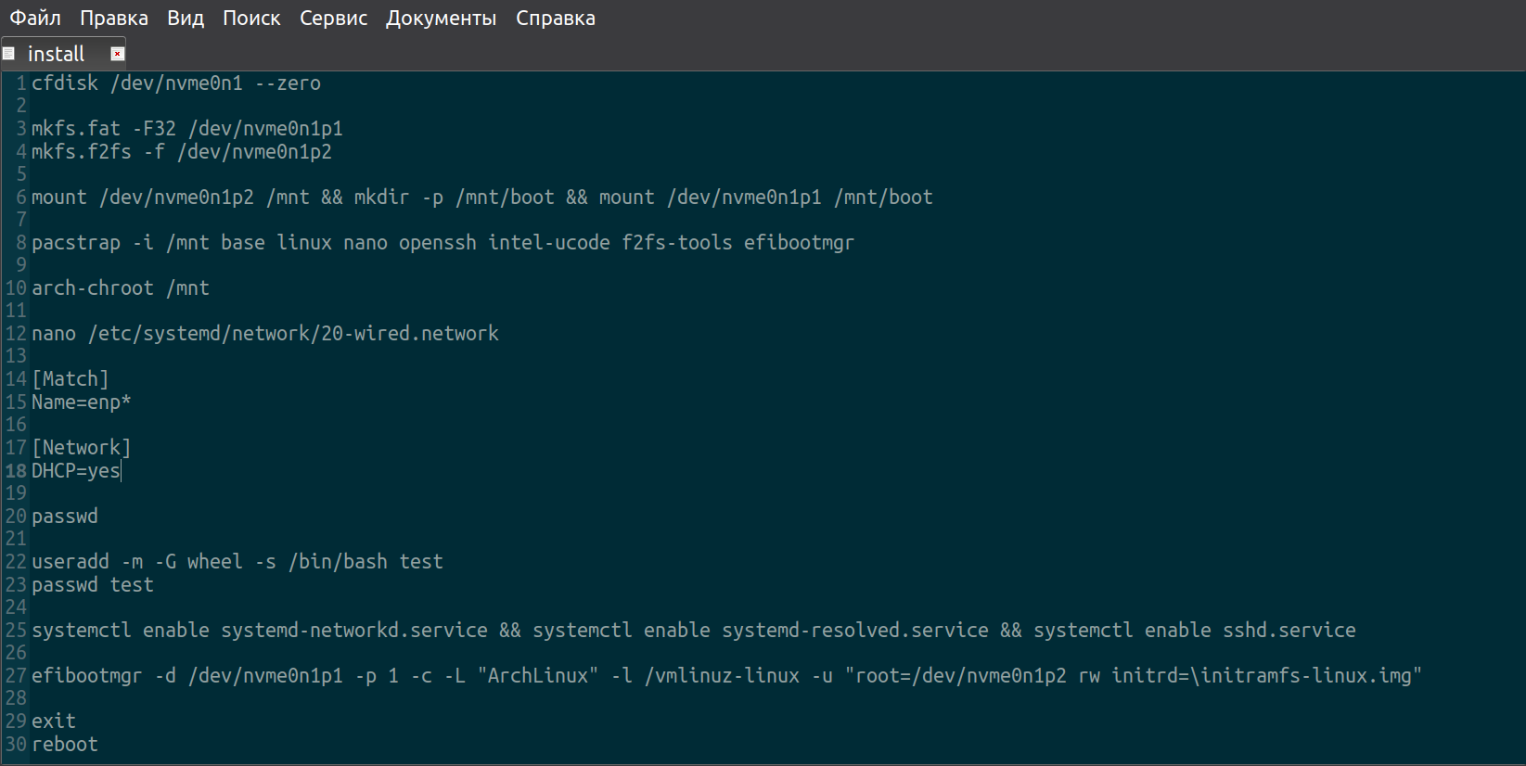This screenshot has height=766, width=1526.
Task: Open the Вид menu
Action: tap(186, 19)
